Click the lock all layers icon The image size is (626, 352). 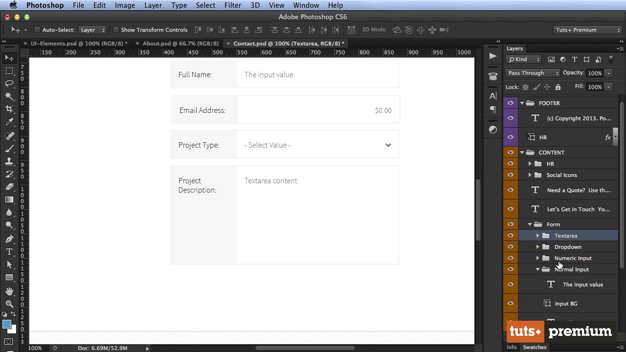[558, 87]
